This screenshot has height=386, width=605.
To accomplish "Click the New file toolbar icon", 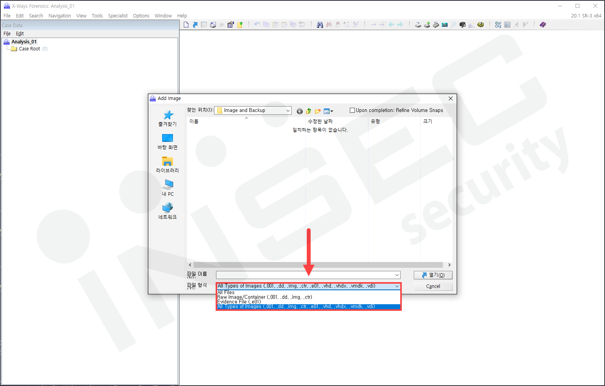I will (186, 25).
